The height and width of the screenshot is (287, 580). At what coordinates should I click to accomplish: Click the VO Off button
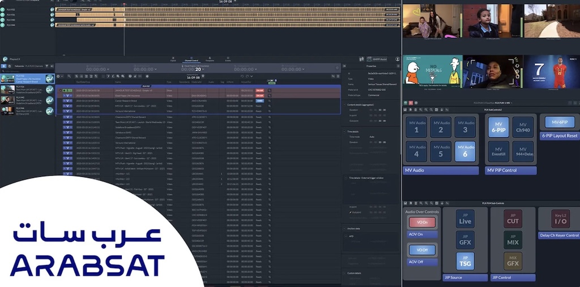point(422,250)
